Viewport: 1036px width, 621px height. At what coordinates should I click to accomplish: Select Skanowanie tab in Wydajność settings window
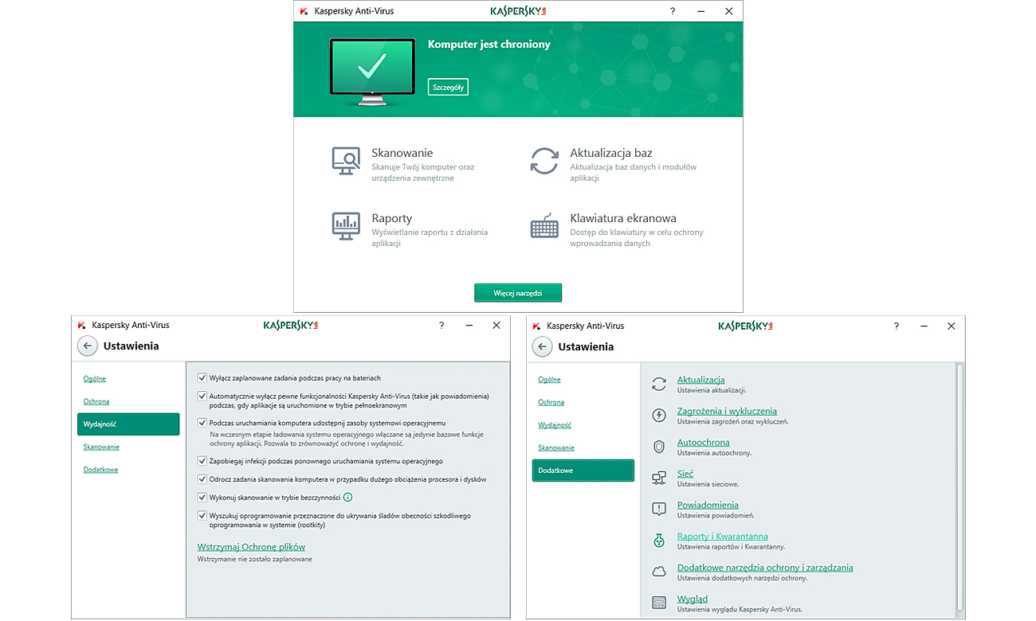pyautogui.click(x=101, y=447)
